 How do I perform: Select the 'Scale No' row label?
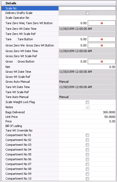click(11, 8)
